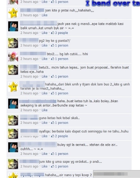Image resolution: width=140 pixels, height=178 pixels.
Task: Open blurred commenter name before 'guna ketas hok tebal'
Action: pyautogui.click(x=29, y=117)
